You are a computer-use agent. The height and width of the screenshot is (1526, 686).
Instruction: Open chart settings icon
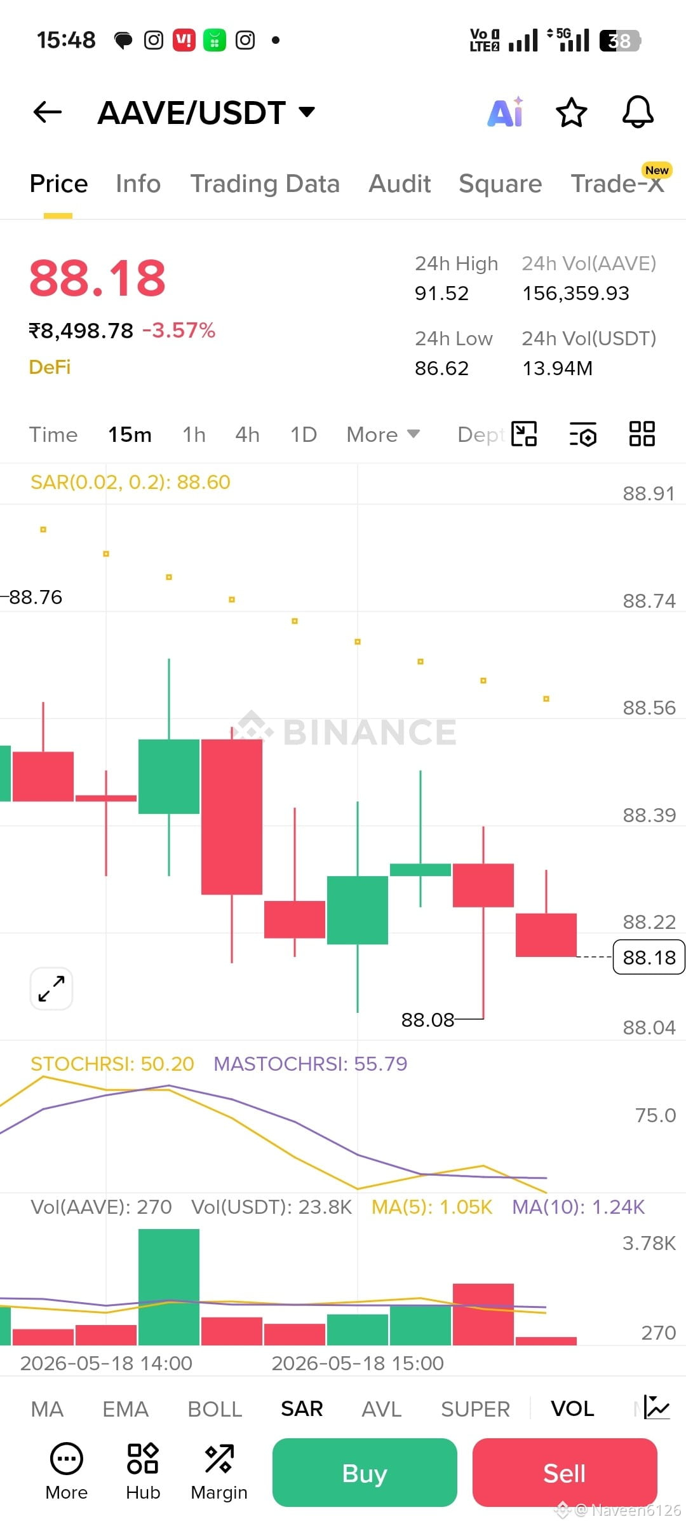point(582,434)
